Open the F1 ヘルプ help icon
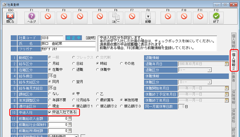240x137 pixels. (32, 18)
